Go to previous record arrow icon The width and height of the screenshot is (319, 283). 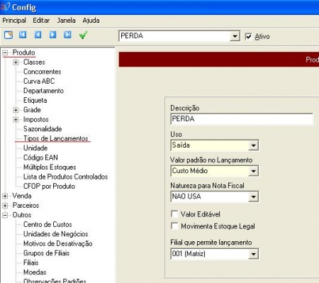click(38, 35)
